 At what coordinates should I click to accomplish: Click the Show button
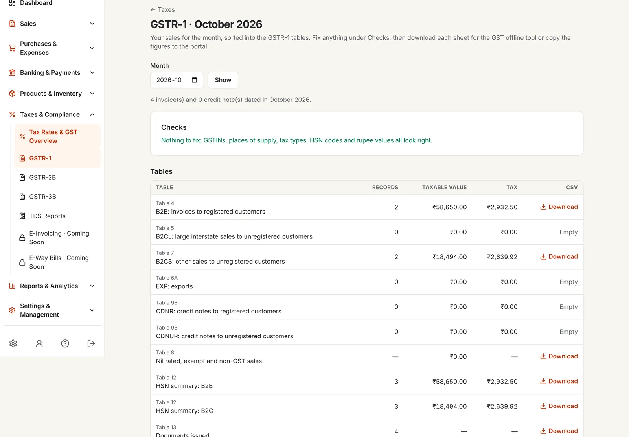223,80
